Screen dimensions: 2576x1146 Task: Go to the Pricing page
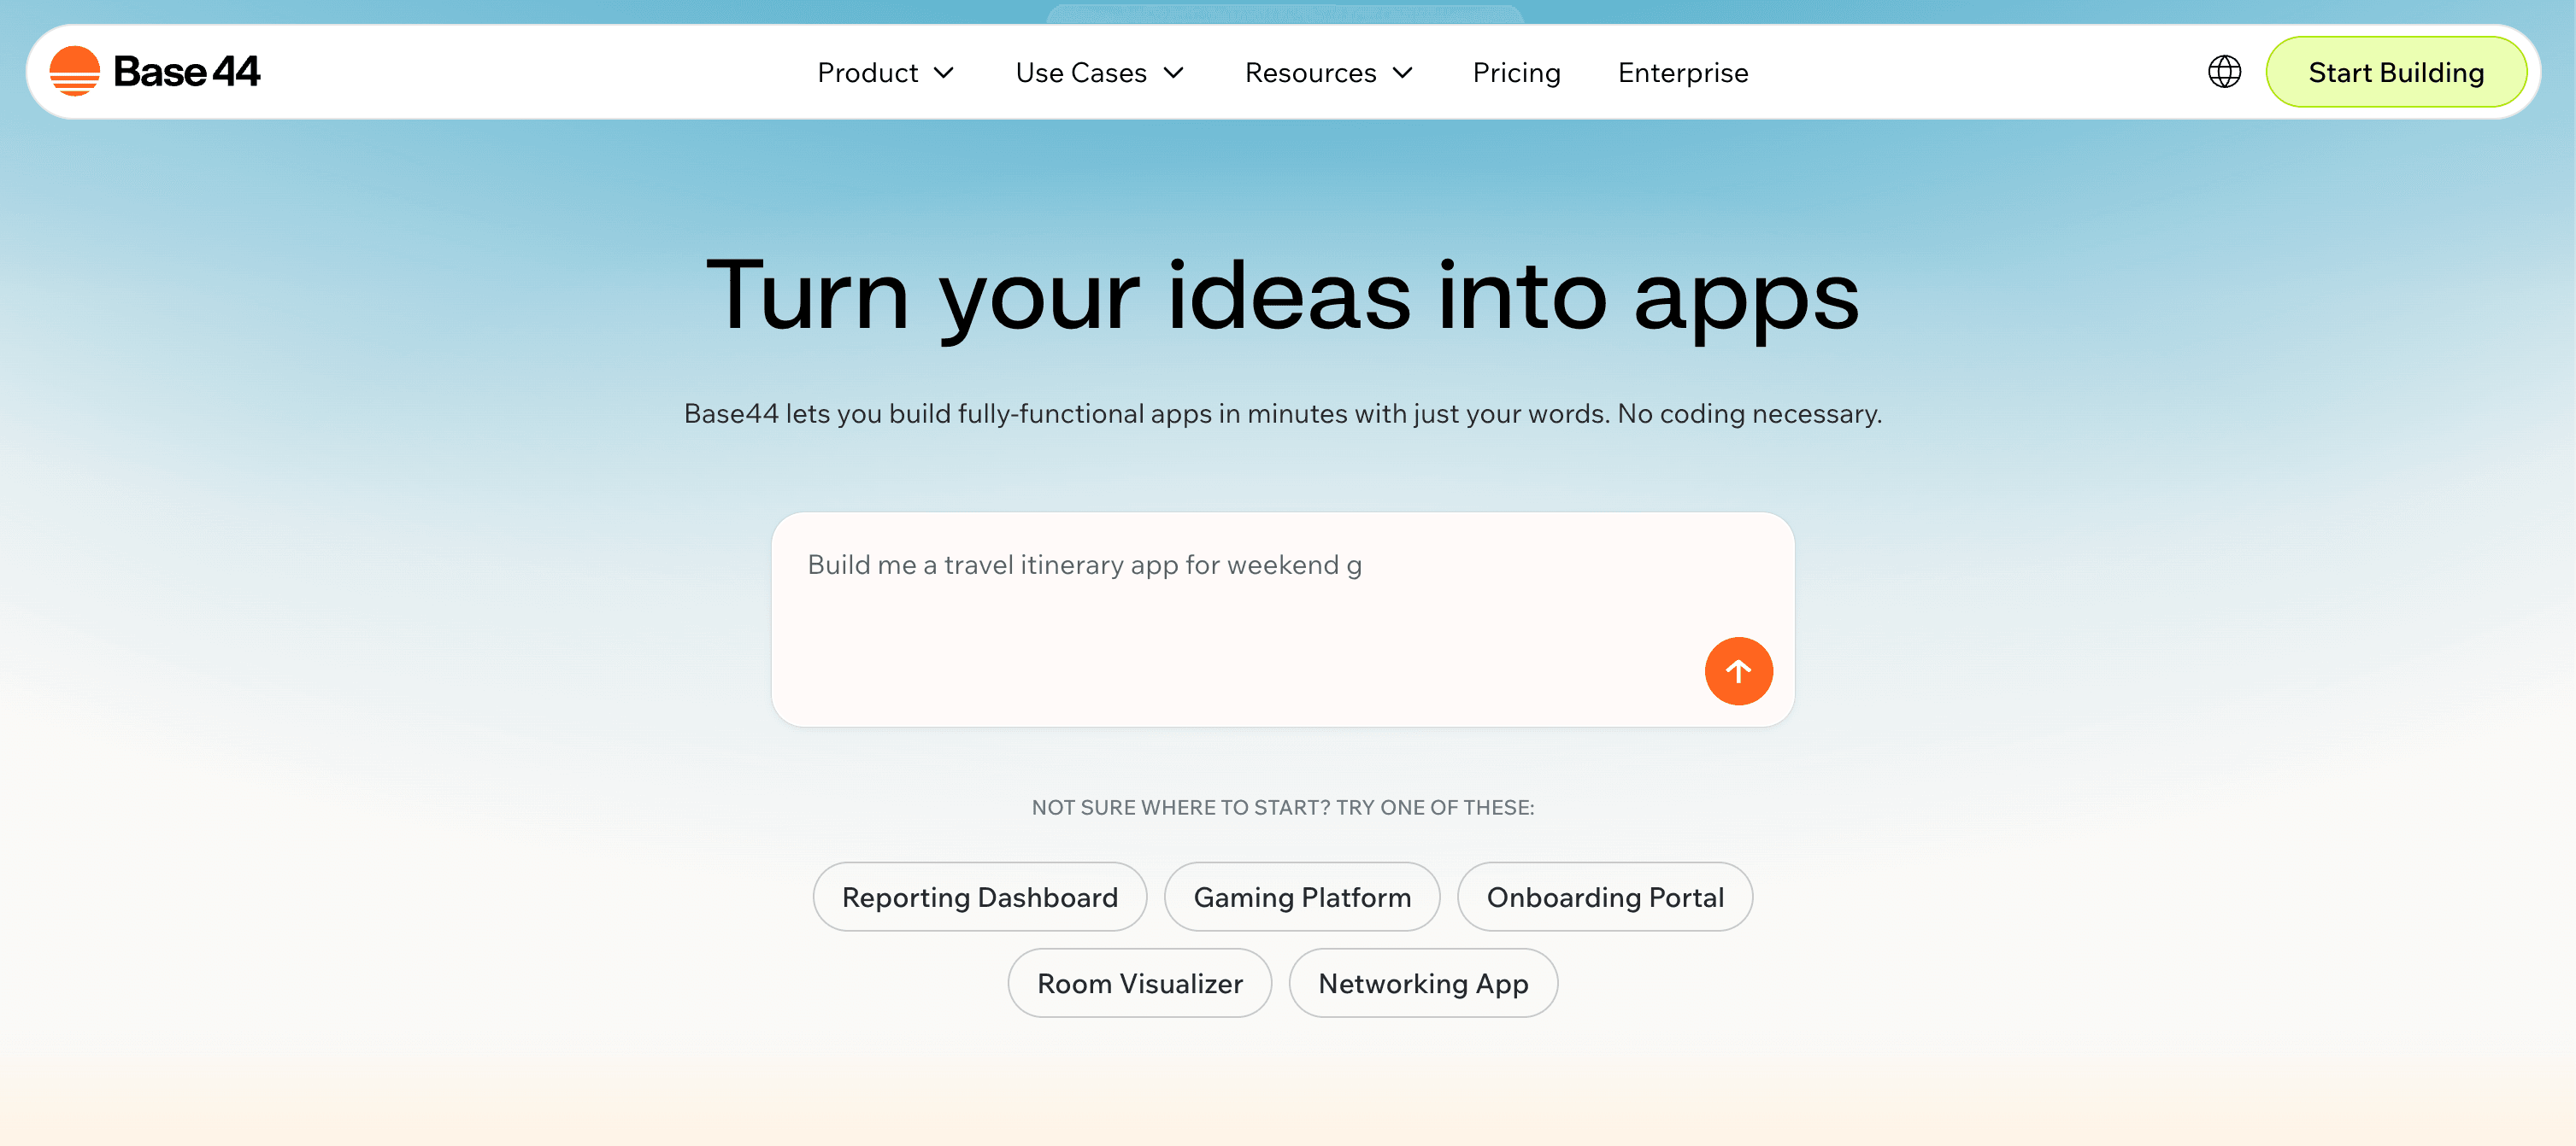(x=1516, y=73)
